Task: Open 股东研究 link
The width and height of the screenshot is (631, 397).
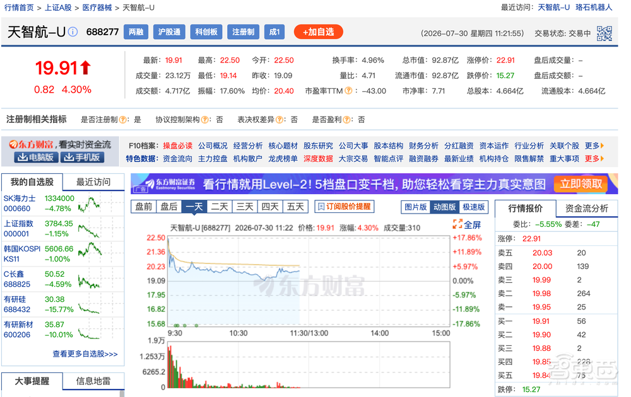Action: 318,146
